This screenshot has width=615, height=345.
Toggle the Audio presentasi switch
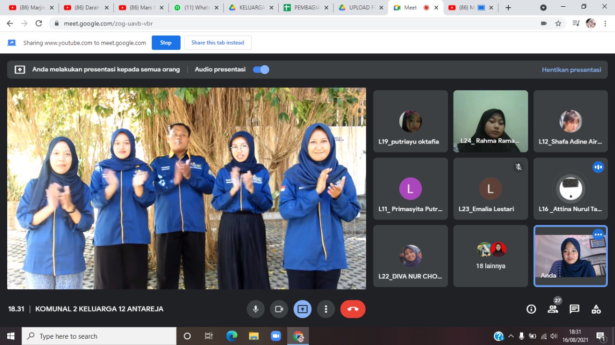click(x=261, y=70)
